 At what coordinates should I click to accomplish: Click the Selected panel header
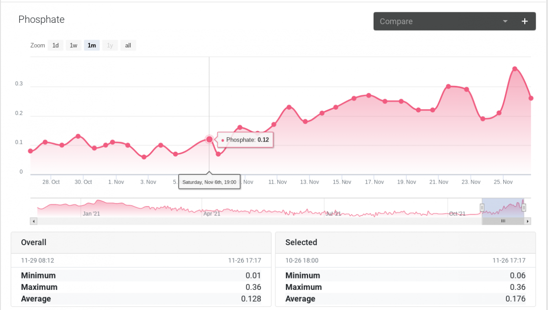click(x=406, y=242)
